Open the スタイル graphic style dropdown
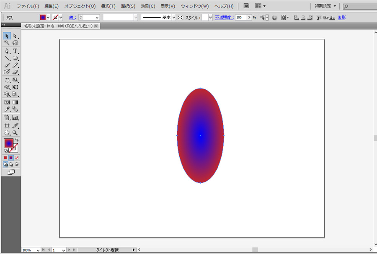The image size is (377, 254). (x=210, y=18)
